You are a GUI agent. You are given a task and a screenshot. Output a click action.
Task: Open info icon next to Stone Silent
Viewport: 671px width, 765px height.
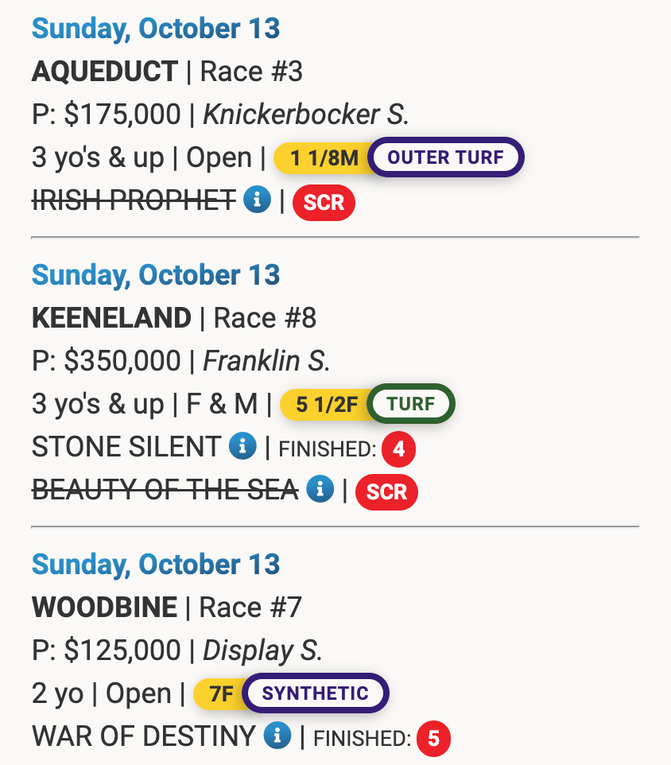(x=242, y=447)
